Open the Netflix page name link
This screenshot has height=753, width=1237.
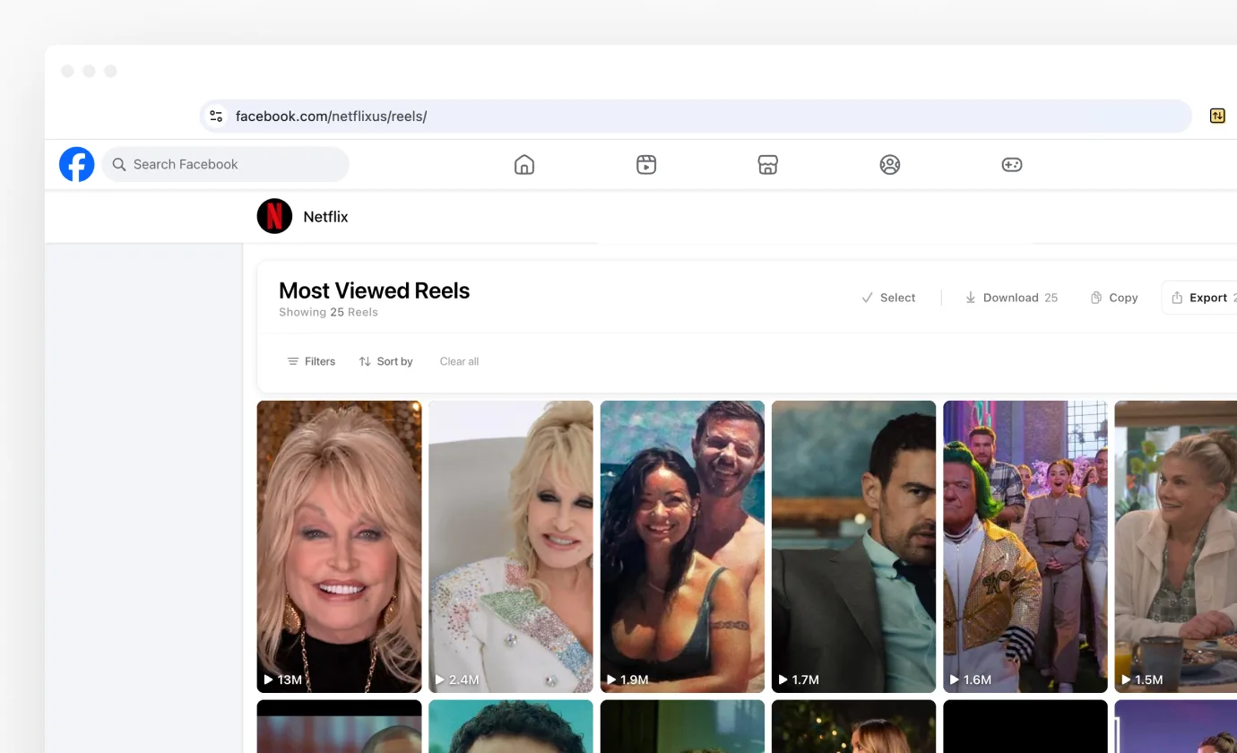[x=325, y=217]
